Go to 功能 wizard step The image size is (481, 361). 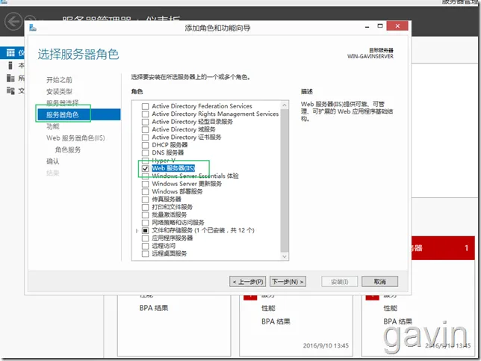tap(53, 126)
